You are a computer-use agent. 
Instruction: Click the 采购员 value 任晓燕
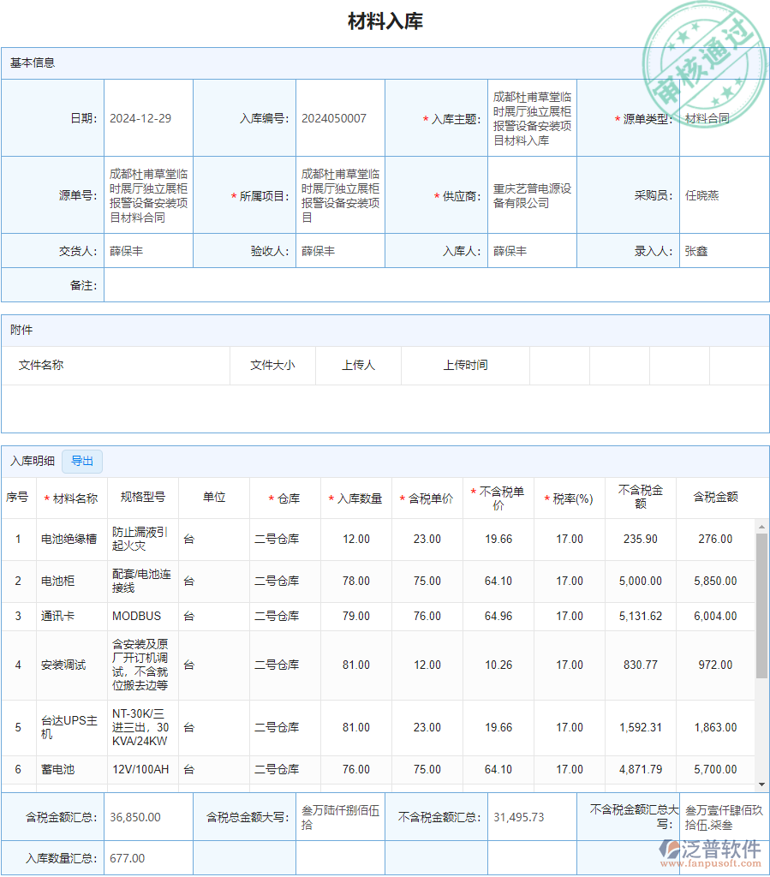tap(701, 194)
